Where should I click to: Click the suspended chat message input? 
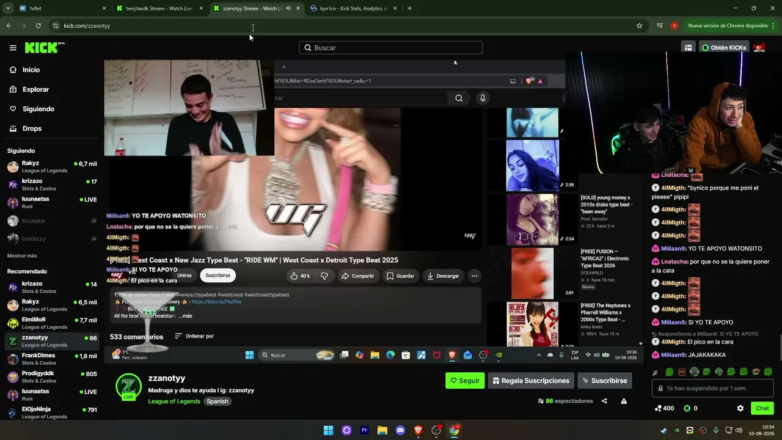pyautogui.click(x=713, y=389)
